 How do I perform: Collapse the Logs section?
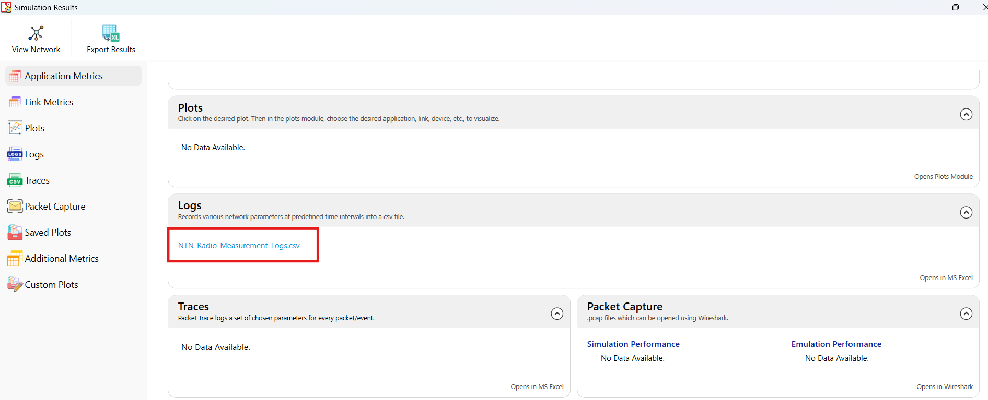click(966, 212)
